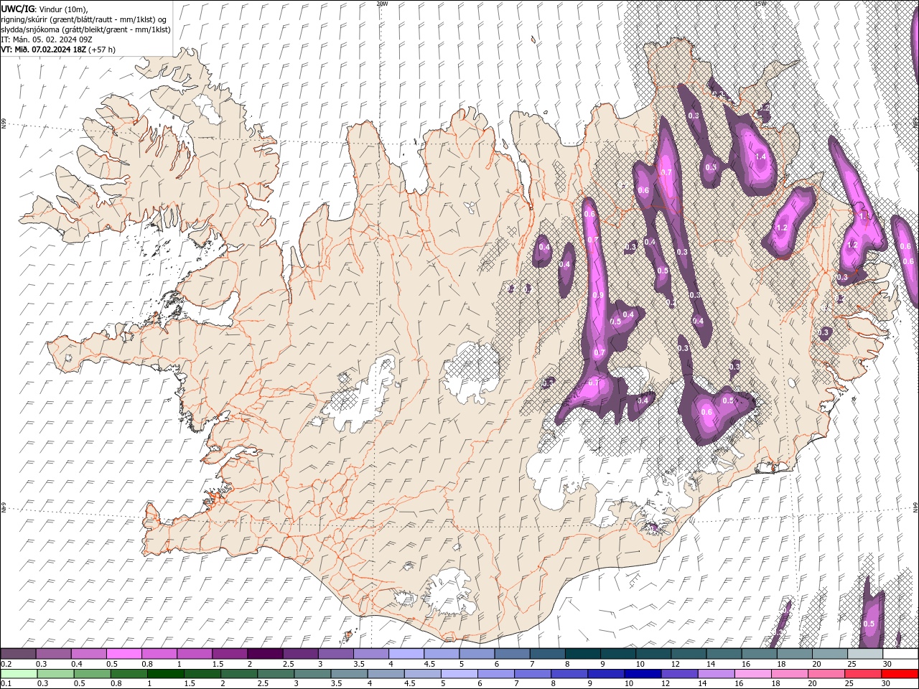The image size is (919, 689).
Task: Click the bright red 30 swatch in lower legend
Action: [x=900, y=674]
